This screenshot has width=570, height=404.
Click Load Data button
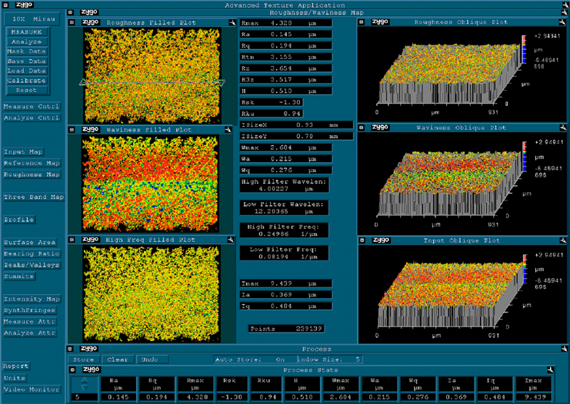[x=26, y=71]
